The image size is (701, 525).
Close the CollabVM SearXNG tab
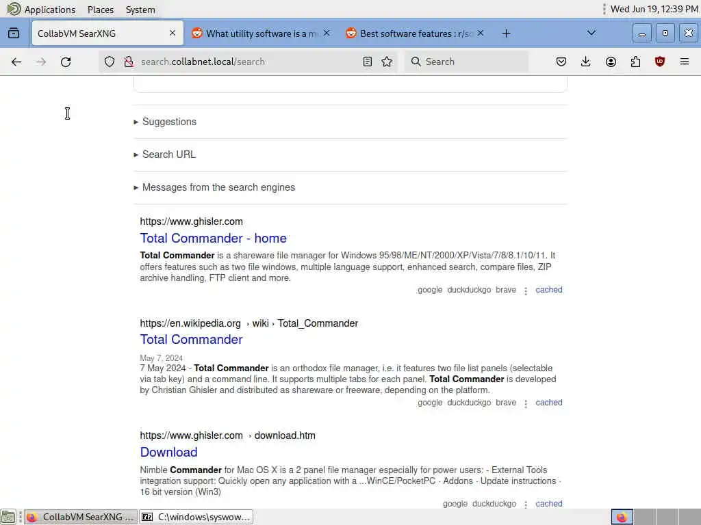coord(173,33)
